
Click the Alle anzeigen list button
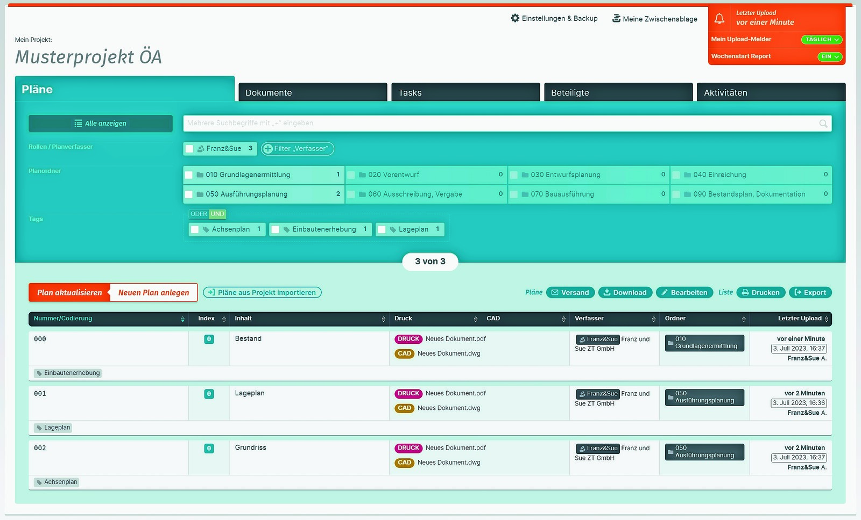pyautogui.click(x=101, y=124)
